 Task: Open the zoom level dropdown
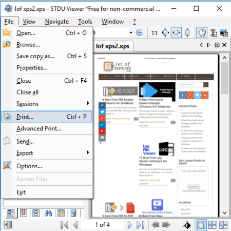coord(131,32)
